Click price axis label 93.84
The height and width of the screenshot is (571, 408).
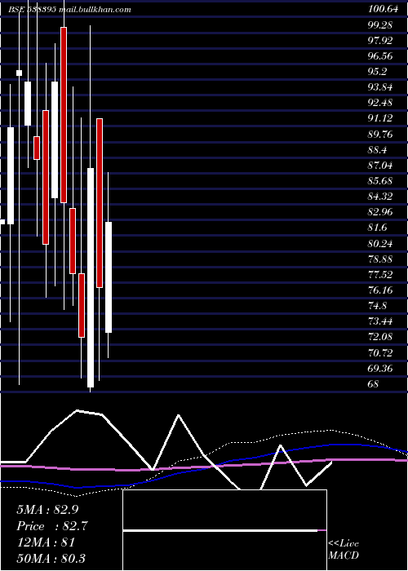click(x=380, y=87)
